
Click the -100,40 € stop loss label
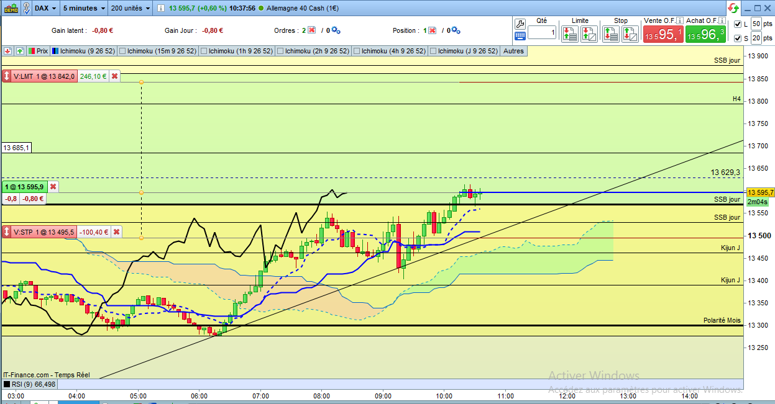94,232
